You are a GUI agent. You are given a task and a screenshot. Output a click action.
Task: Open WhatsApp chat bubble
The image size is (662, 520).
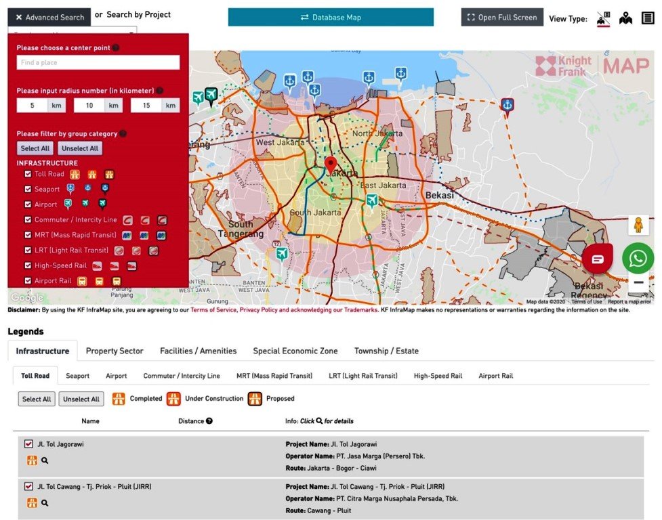point(638,258)
